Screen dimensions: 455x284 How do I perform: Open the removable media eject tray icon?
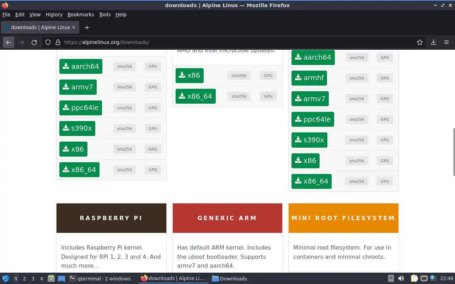tap(391, 278)
